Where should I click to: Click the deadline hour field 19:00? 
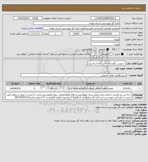click(76, 34)
